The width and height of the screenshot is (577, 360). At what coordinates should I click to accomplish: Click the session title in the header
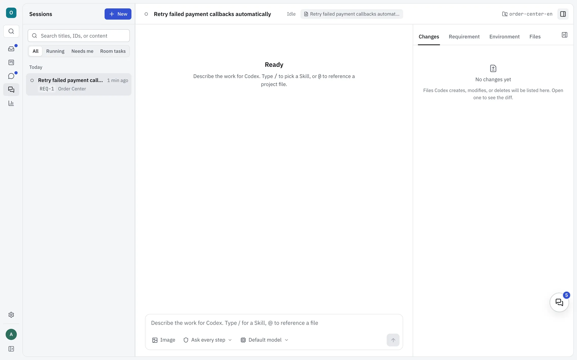212,14
